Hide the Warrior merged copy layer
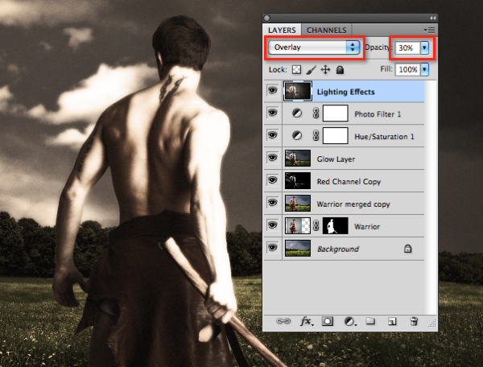The height and width of the screenshot is (367, 483). click(273, 203)
